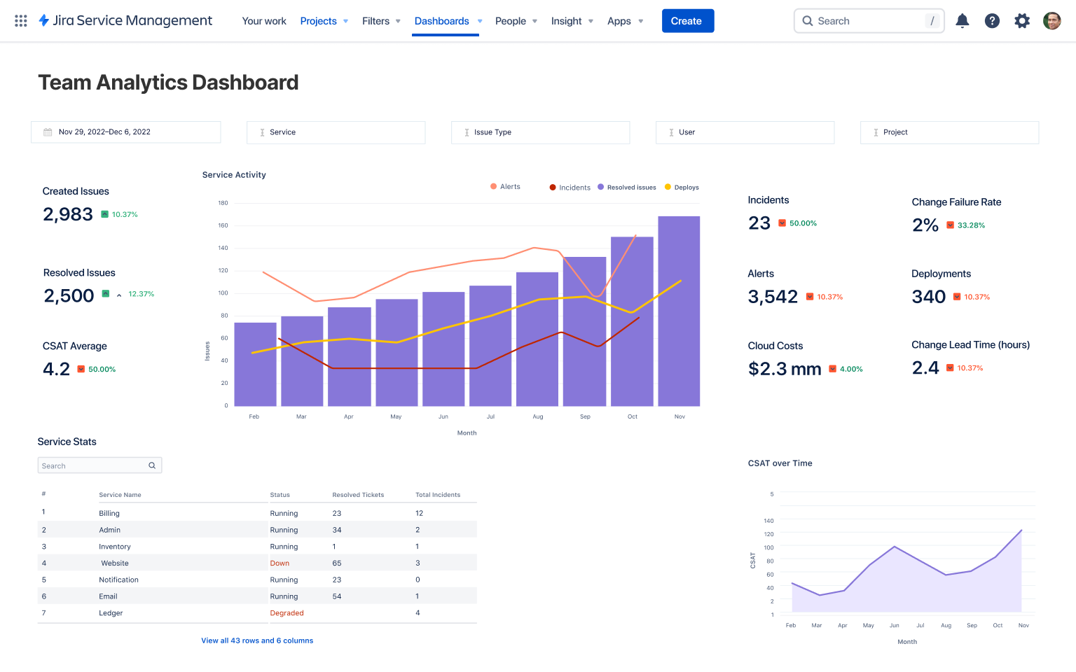Click the Resolved issues legend color dot
Screen dimensions: 1076x672
[600, 187]
